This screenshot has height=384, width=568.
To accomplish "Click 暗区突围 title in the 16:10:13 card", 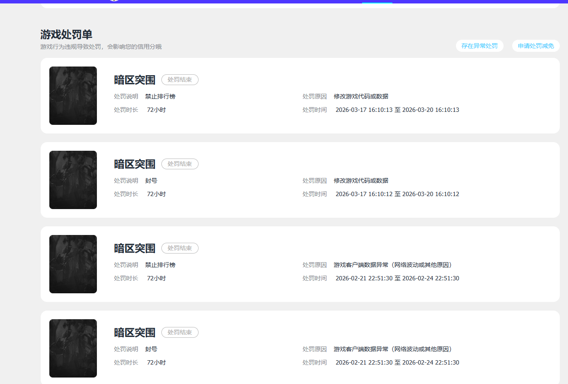I will click(135, 80).
